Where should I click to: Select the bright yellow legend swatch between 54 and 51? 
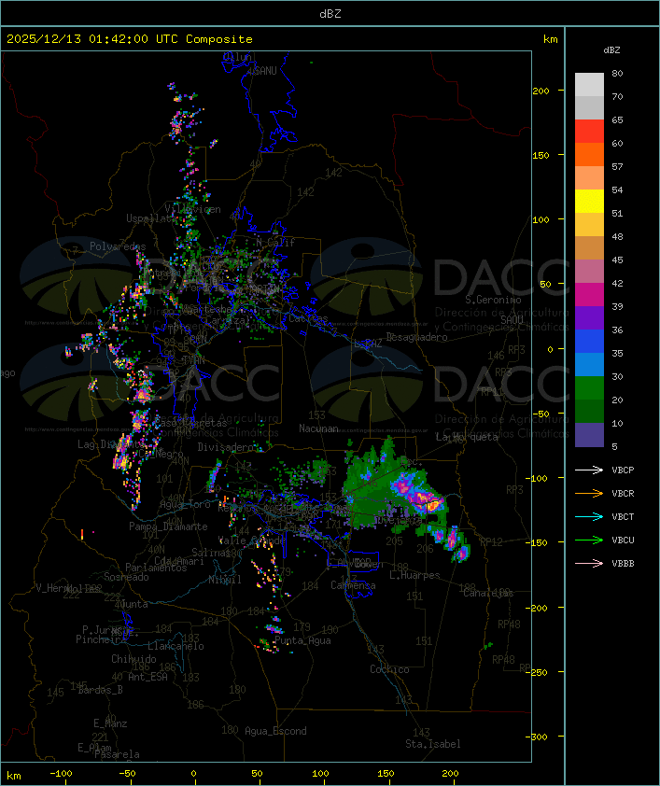point(589,202)
